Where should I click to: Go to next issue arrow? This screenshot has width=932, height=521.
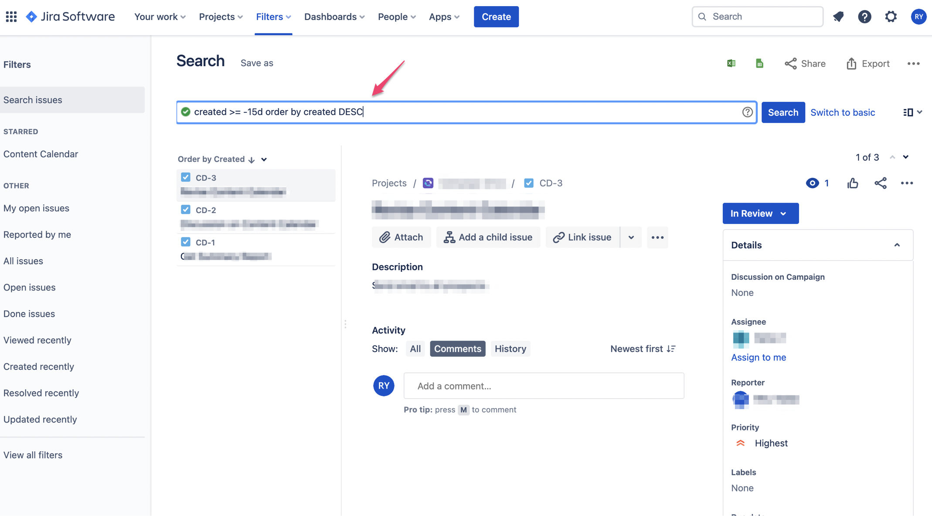coord(906,157)
